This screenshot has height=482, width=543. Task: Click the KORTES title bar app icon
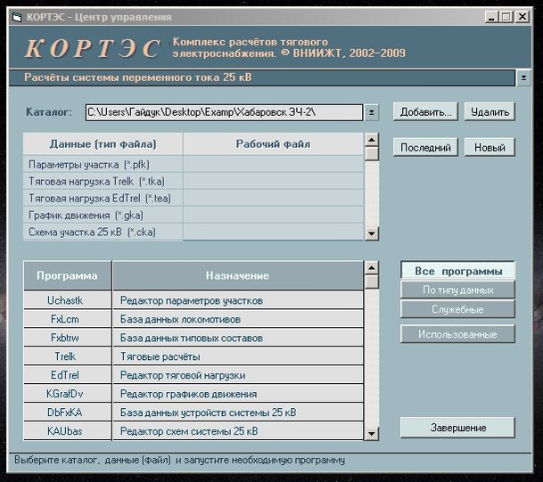click(17, 17)
